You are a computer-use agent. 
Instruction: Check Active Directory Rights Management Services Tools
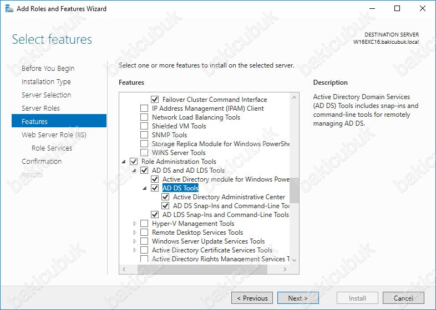pyautogui.click(x=144, y=259)
